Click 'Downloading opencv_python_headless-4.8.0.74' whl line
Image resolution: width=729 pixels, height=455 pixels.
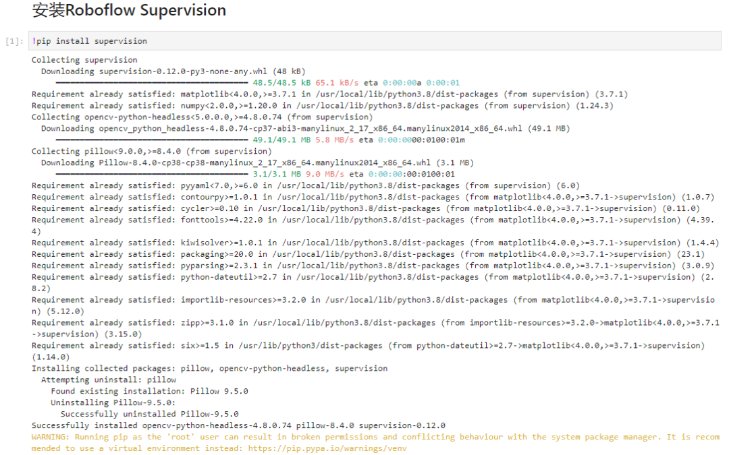coord(306,129)
